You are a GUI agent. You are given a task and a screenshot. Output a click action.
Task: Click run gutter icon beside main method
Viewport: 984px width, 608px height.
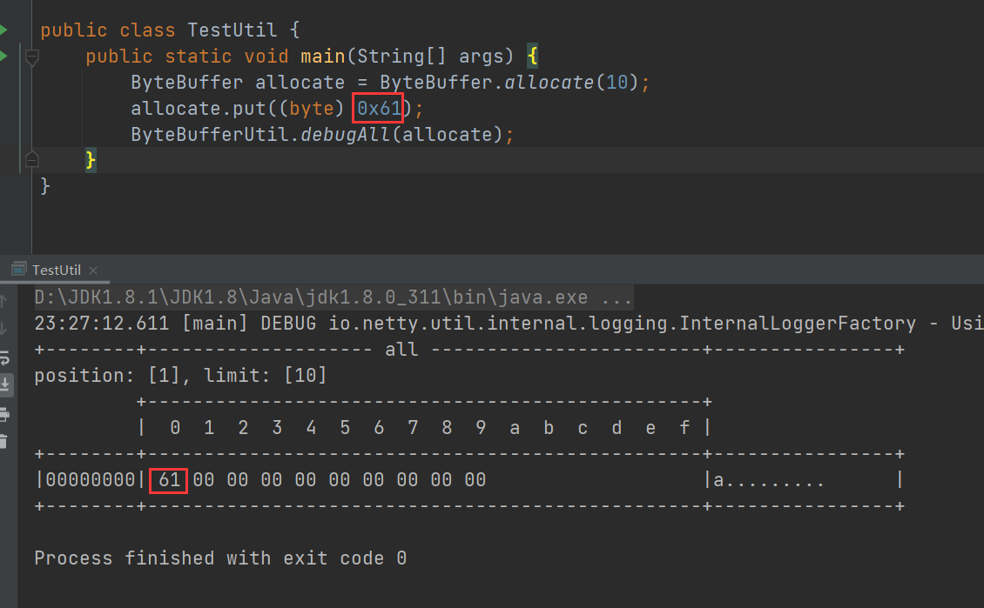[3, 57]
